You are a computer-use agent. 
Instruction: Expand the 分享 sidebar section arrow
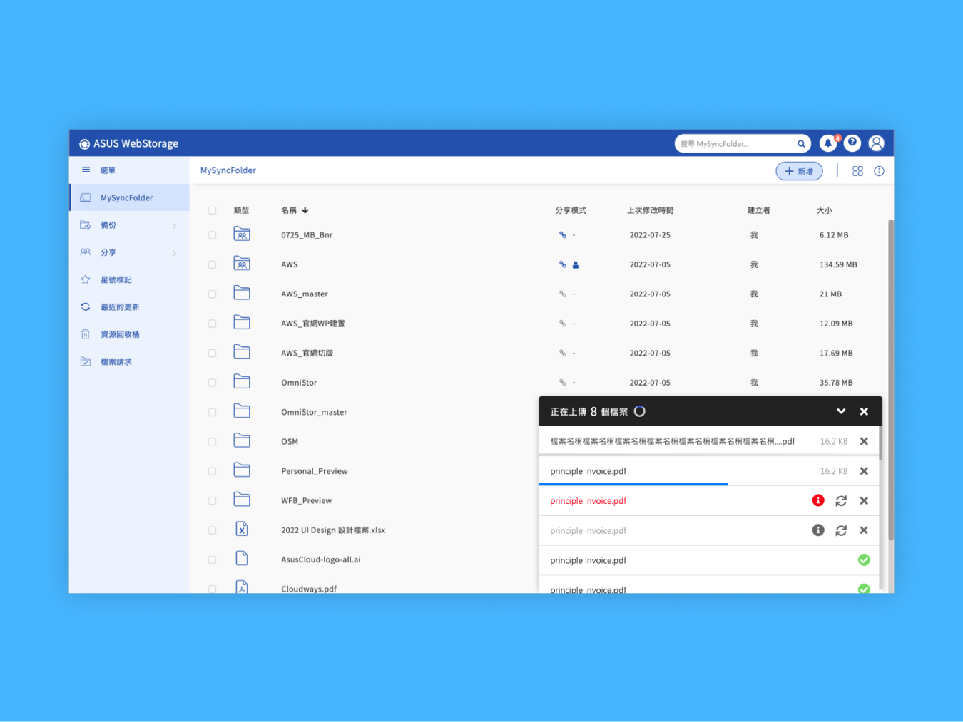click(x=174, y=253)
